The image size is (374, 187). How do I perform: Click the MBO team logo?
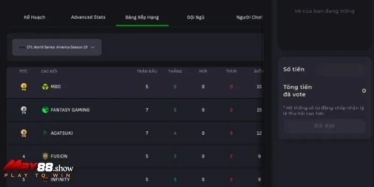(x=45, y=86)
